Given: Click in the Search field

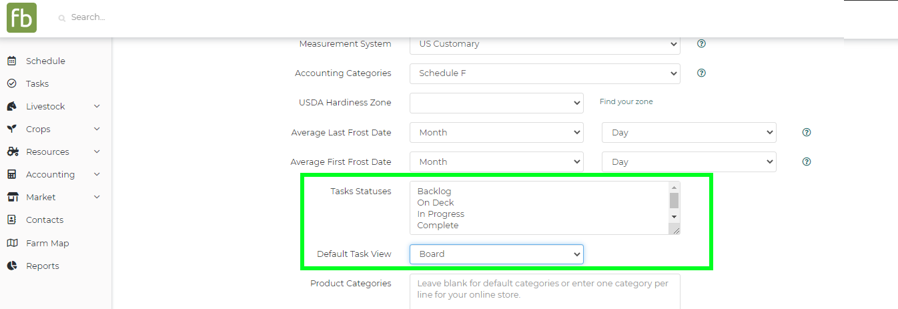Looking at the screenshot, I should [200, 17].
